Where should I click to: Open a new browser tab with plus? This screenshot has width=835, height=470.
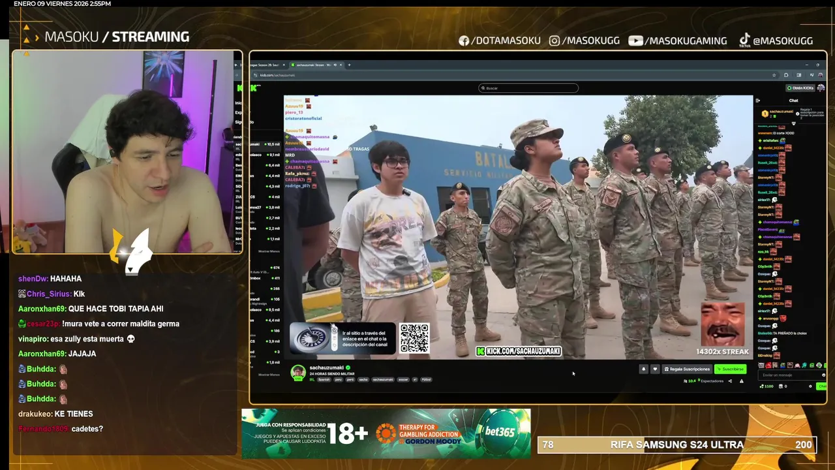[x=349, y=65]
